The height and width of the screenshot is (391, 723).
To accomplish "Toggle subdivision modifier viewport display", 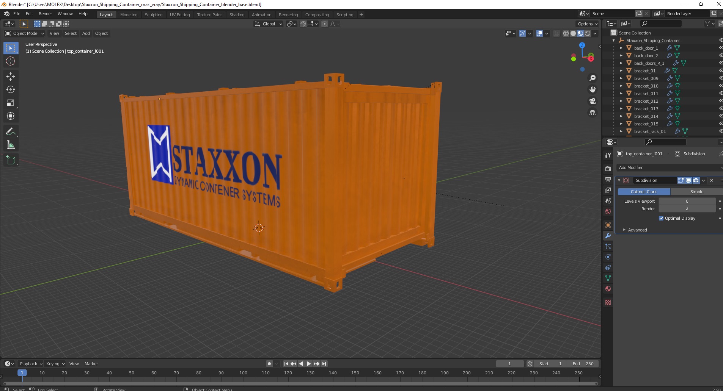I will [x=688, y=180].
